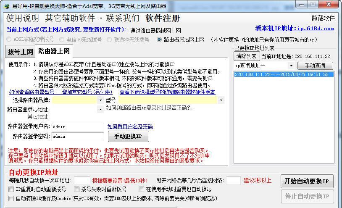Click the app icon in title bar
Viewport: 342px width, 208px height.
[x=7, y=6]
